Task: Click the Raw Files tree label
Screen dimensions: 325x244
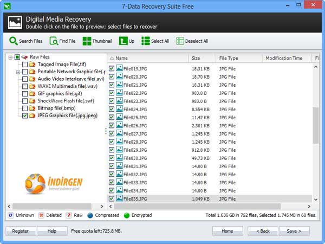Action: click(x=40, y=57)
